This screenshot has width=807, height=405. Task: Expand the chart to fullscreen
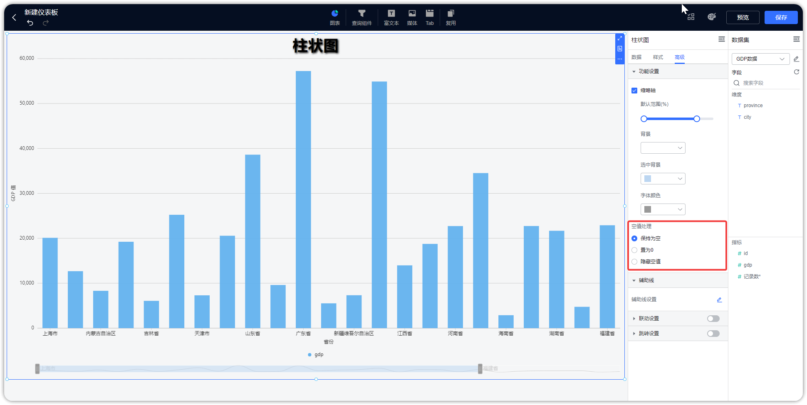coord(620,38)
